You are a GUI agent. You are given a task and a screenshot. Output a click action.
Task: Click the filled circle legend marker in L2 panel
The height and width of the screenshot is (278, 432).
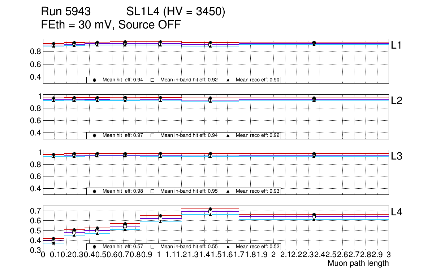95,135
